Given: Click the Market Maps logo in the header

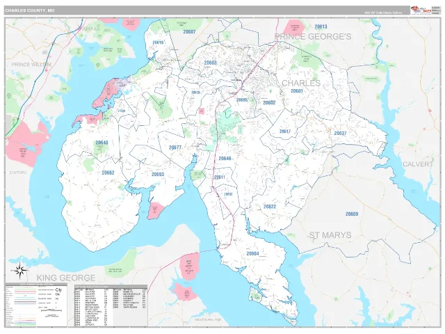Looking at the screenshot, I should point(421,10).
